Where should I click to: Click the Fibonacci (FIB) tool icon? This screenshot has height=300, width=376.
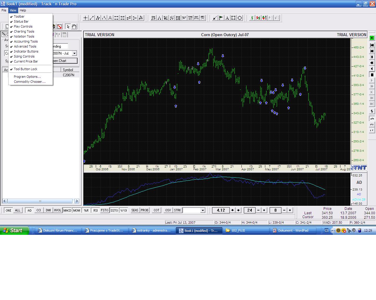click(x=178, y=18)
